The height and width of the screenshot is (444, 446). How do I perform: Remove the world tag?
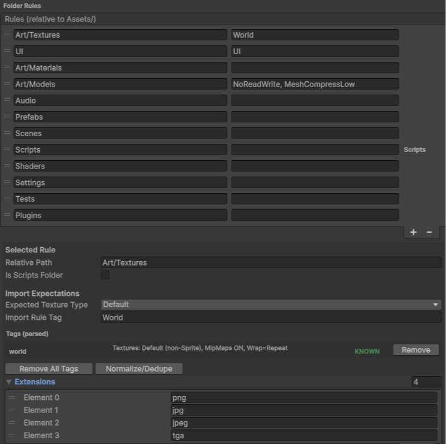(416, 350)
